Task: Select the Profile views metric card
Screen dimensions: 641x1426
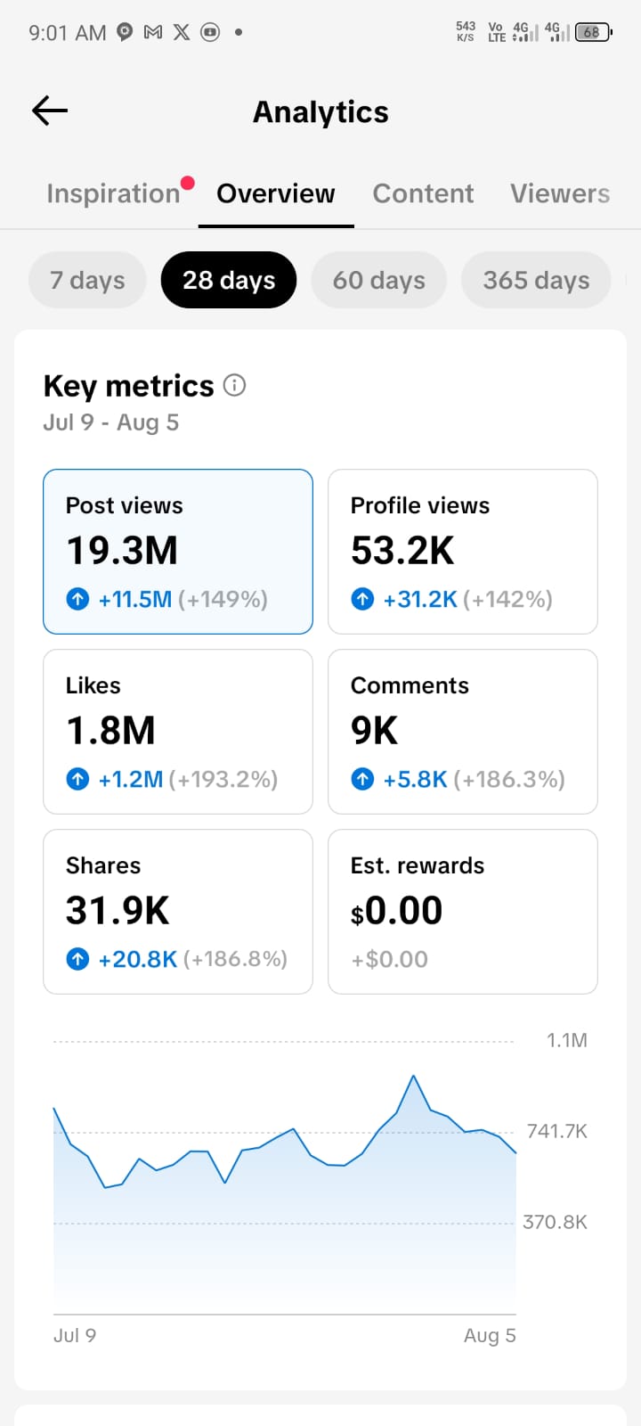Action: coord(463,552)
